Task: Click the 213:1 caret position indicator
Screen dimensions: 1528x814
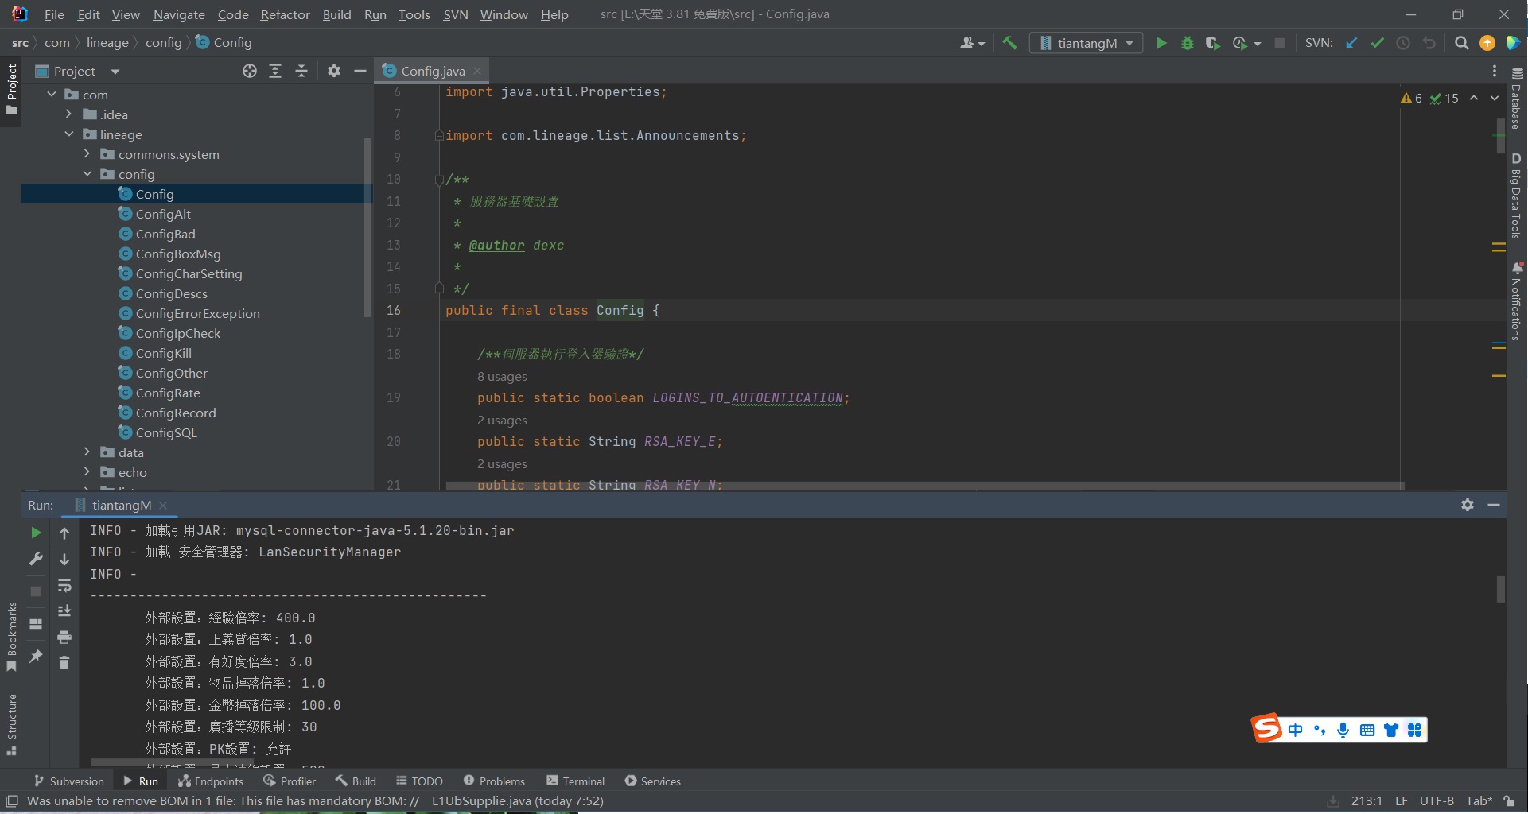Action: click(1367, 801)
